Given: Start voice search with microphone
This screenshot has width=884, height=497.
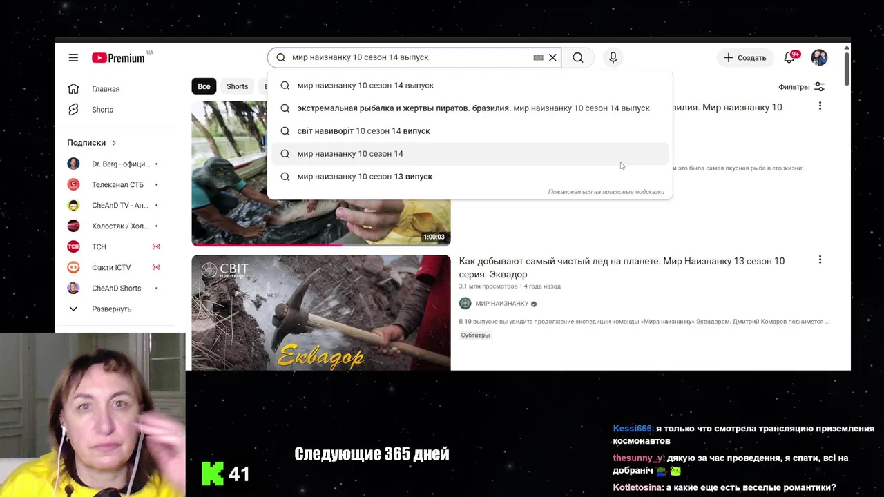Looking at the screenshot, I should 613,58.
